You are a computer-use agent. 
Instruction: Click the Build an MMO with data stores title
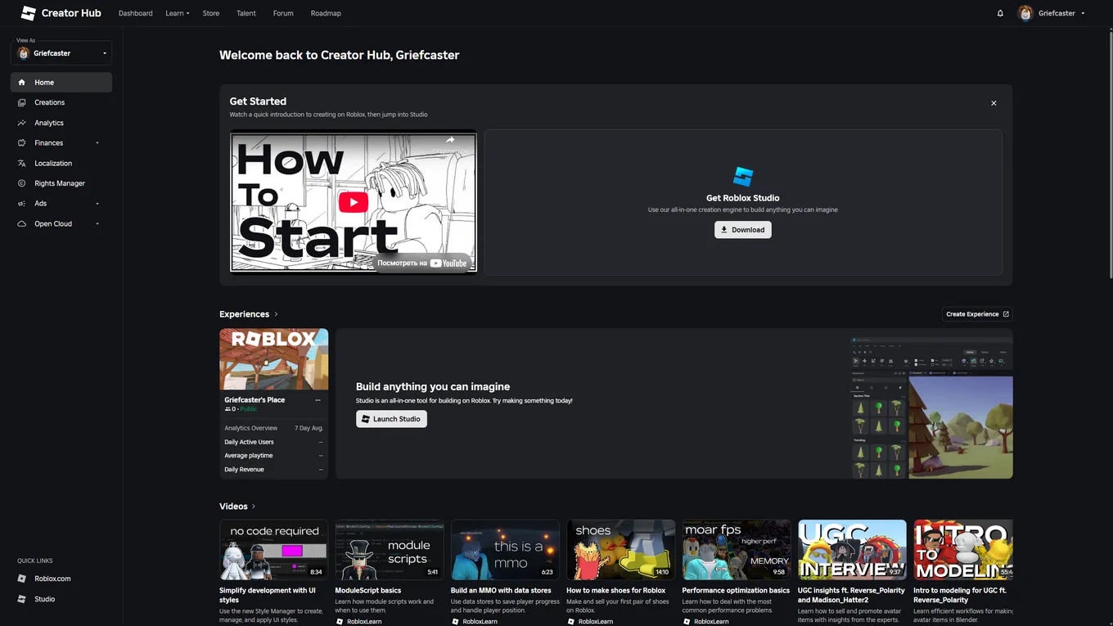coord(501,590)
